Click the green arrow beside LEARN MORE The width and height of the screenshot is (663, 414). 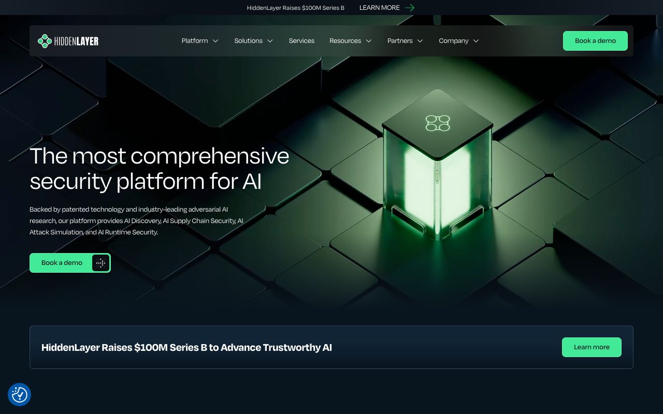[x=410, y=8]
